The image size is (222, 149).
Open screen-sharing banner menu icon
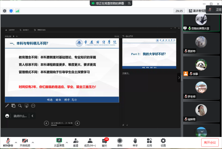(129, 3)
